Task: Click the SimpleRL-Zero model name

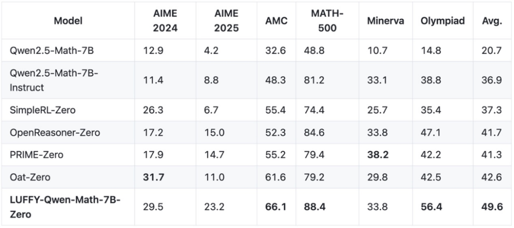Action: (x=42, y=110)
